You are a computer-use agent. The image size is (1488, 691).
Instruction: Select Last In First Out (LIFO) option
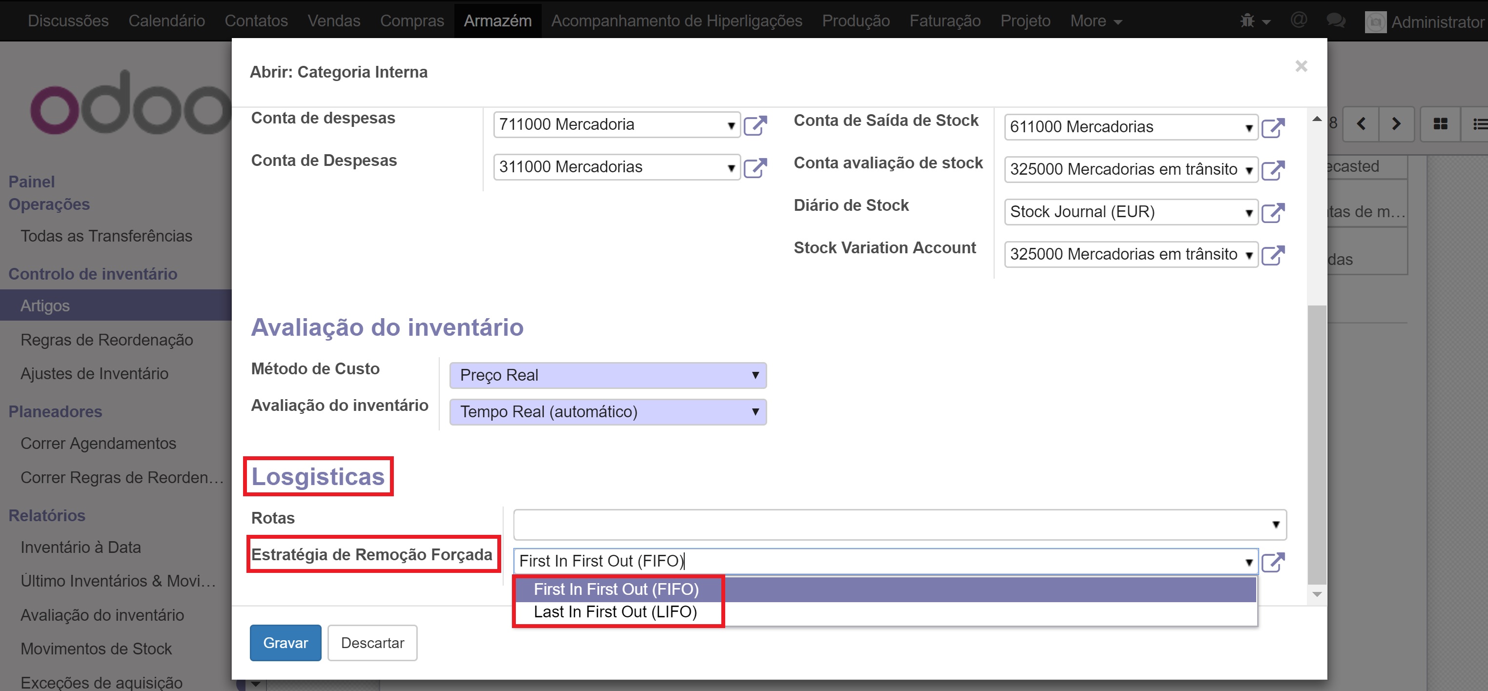tap(615, 612)
